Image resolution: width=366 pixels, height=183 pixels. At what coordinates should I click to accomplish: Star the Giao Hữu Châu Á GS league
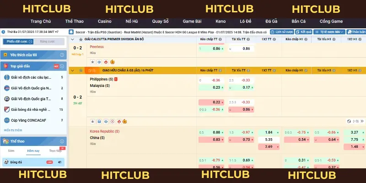click(81, 70)
